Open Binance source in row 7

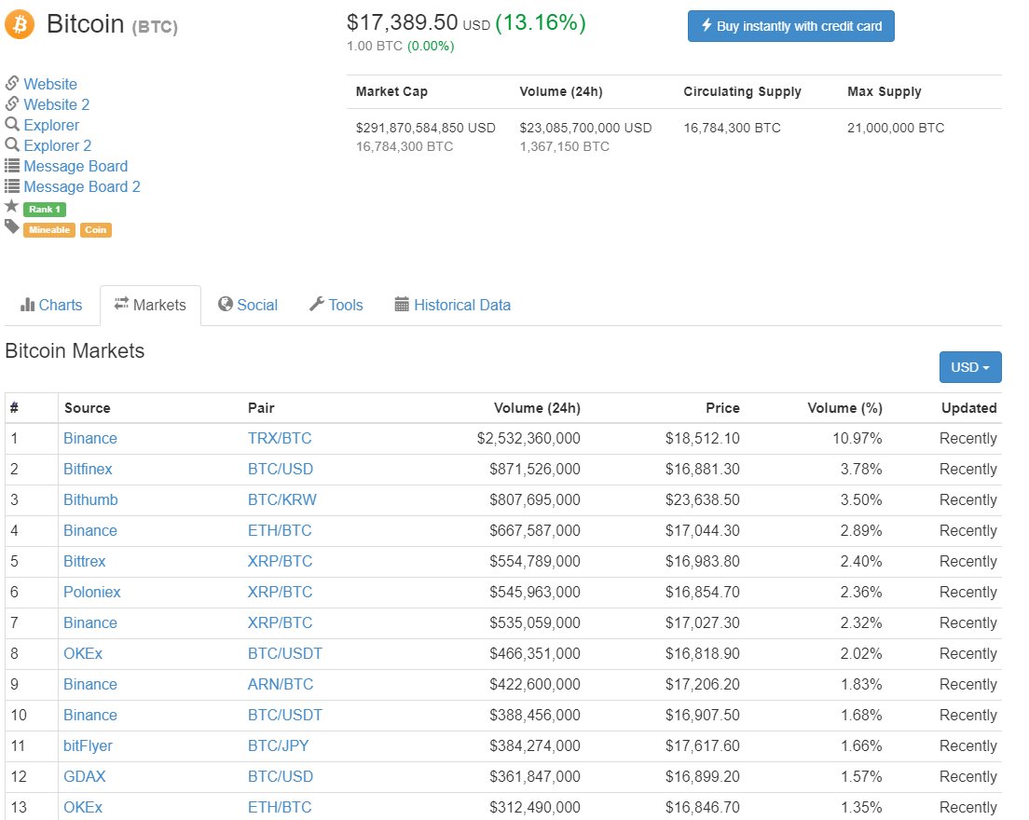(89, 623)
